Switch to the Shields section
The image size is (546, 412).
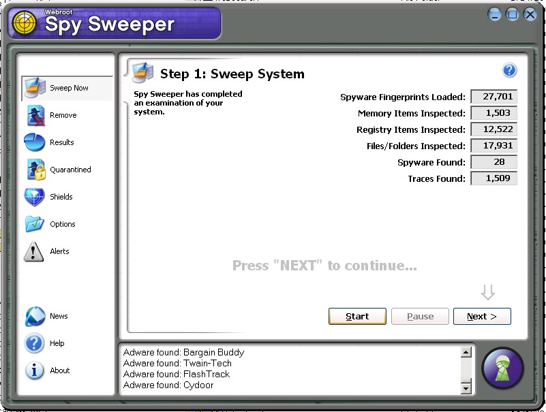[61, 197]
